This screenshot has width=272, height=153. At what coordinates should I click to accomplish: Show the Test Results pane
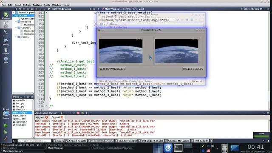point(200,141)
